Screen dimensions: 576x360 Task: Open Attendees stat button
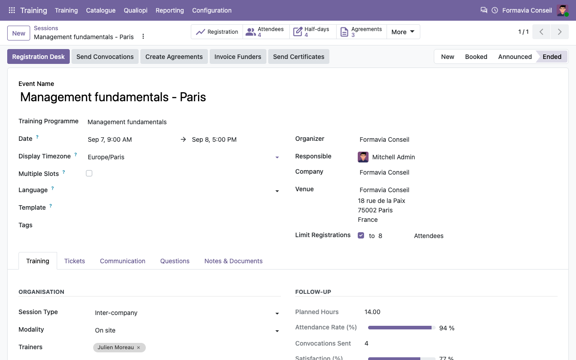(266, 32)
